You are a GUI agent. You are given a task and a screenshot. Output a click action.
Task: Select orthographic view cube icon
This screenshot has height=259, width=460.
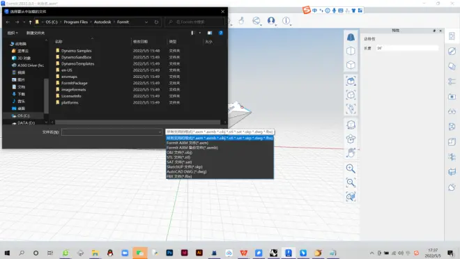(x=351, y=51)
